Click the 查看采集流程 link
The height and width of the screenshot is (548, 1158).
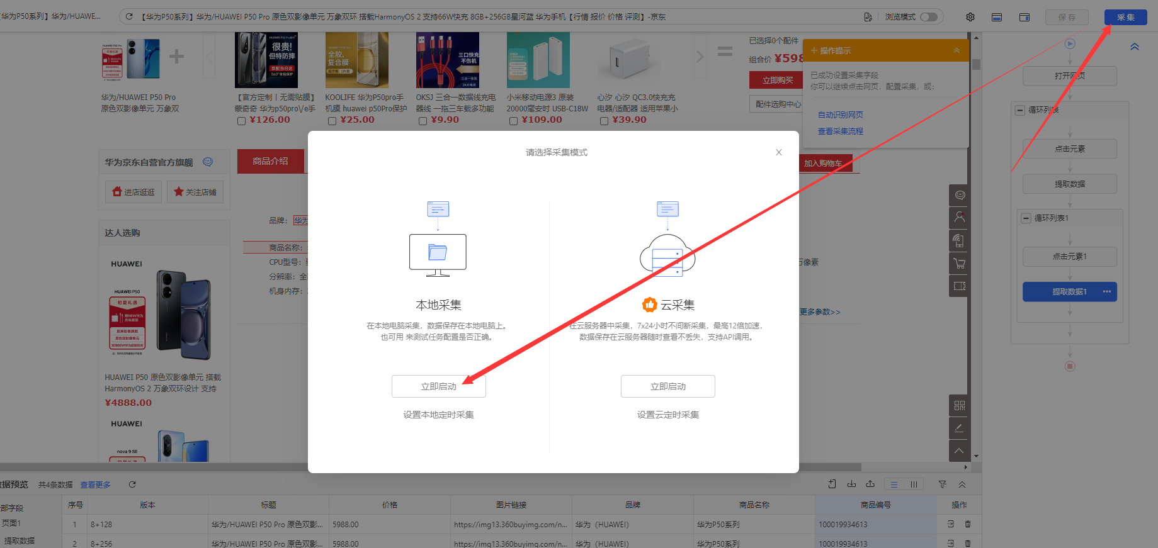(x=840, y=131)
